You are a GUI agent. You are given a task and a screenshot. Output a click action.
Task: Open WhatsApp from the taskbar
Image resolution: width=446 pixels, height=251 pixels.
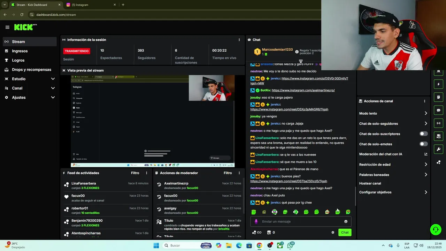(290, 245)
